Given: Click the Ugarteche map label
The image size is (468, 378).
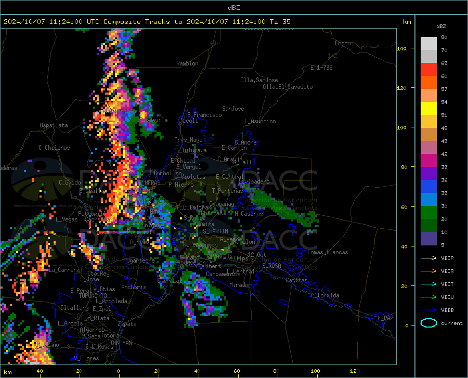Looking at the screenshot, I should pos(140,260).
